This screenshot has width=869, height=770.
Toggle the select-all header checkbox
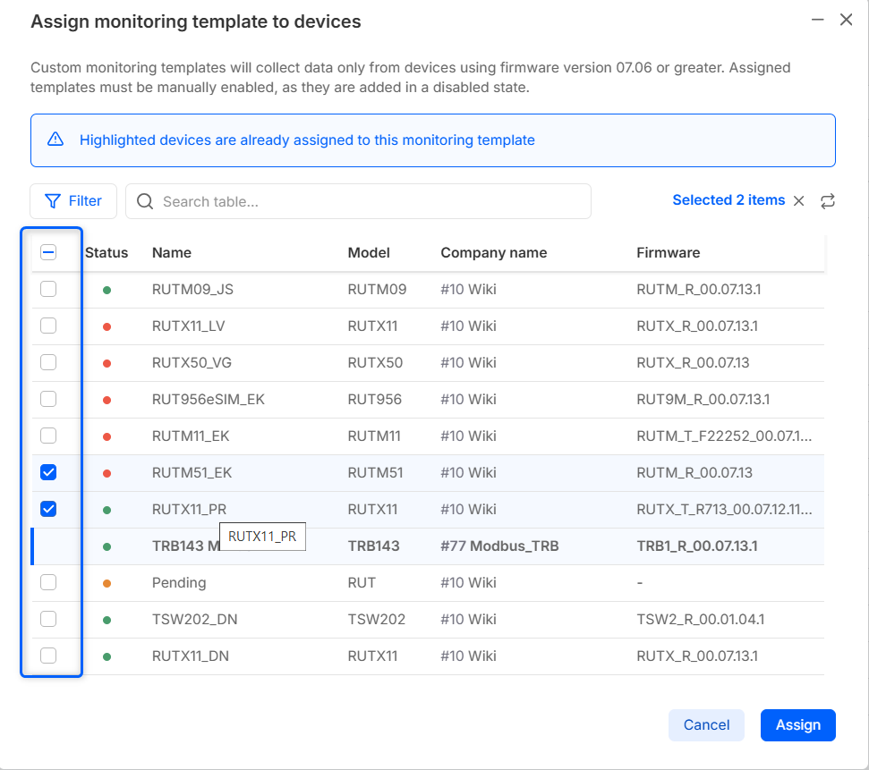[x=48, y=253]
